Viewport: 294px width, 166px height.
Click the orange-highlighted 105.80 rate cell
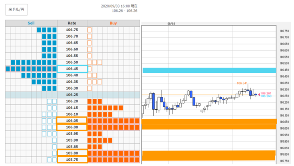point(72,153)
